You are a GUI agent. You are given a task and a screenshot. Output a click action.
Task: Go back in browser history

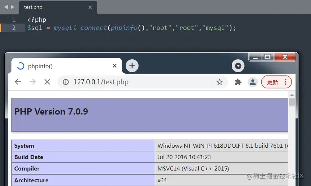(18, 82)
